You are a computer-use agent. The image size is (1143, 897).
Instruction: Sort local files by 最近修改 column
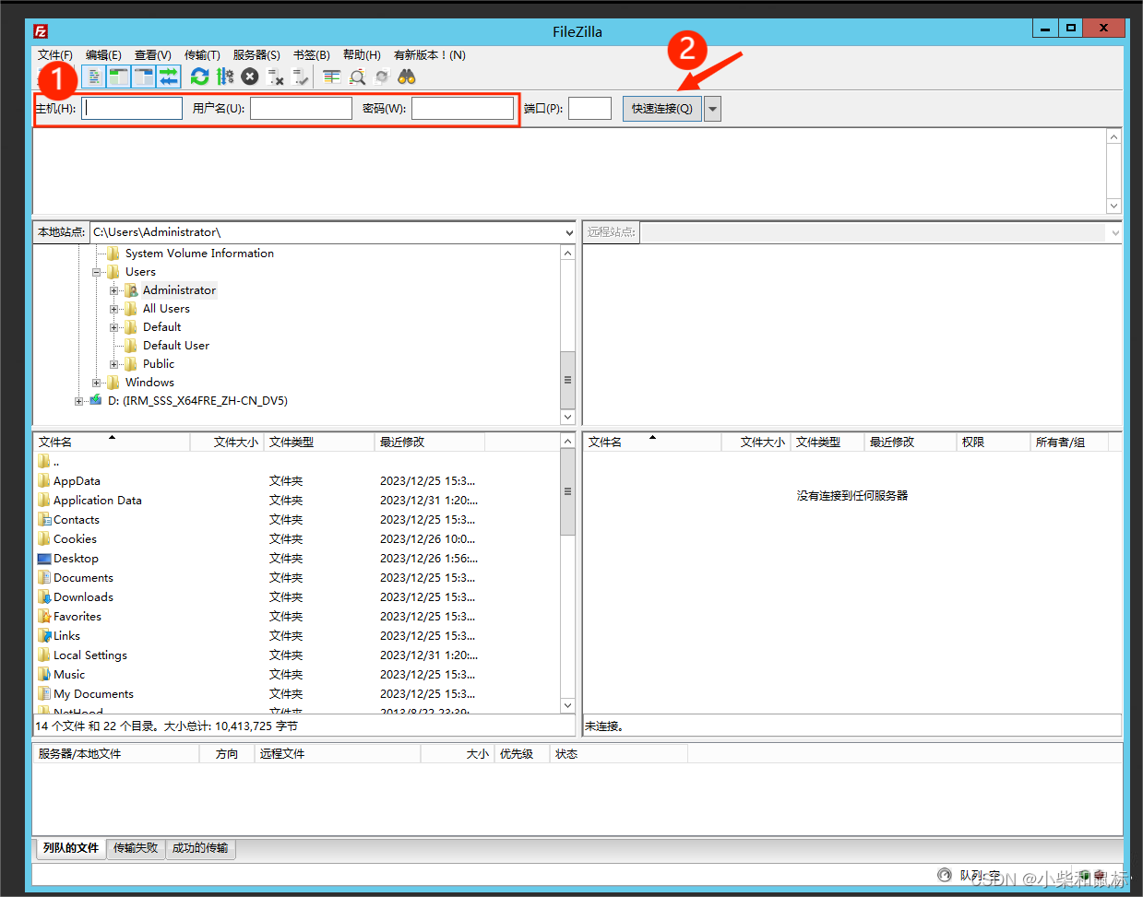[x=429, y=443]
